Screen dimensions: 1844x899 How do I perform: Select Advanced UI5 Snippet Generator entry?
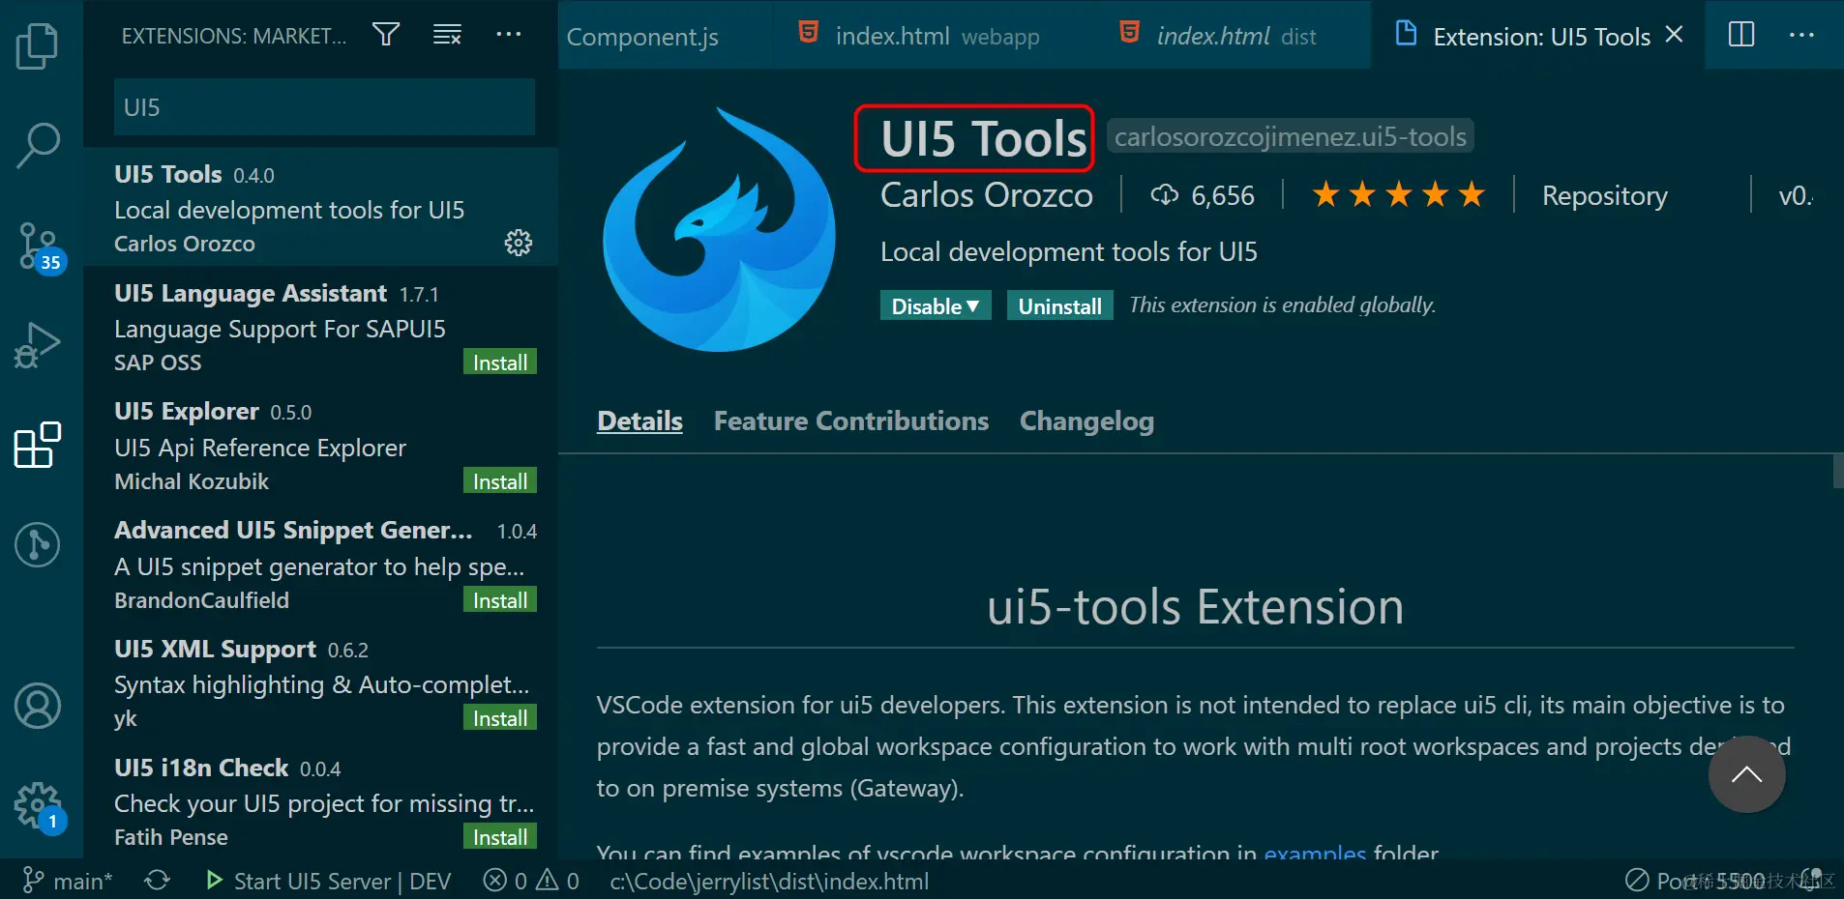click(x=320, y=564)
